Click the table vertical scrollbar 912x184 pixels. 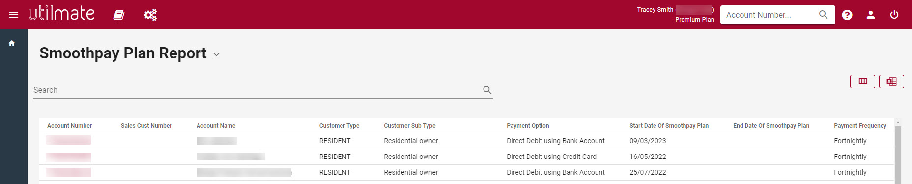[x=898, y=155]
